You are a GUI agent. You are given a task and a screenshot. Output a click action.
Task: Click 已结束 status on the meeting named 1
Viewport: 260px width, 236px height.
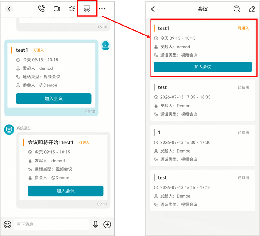pos(243,132)
